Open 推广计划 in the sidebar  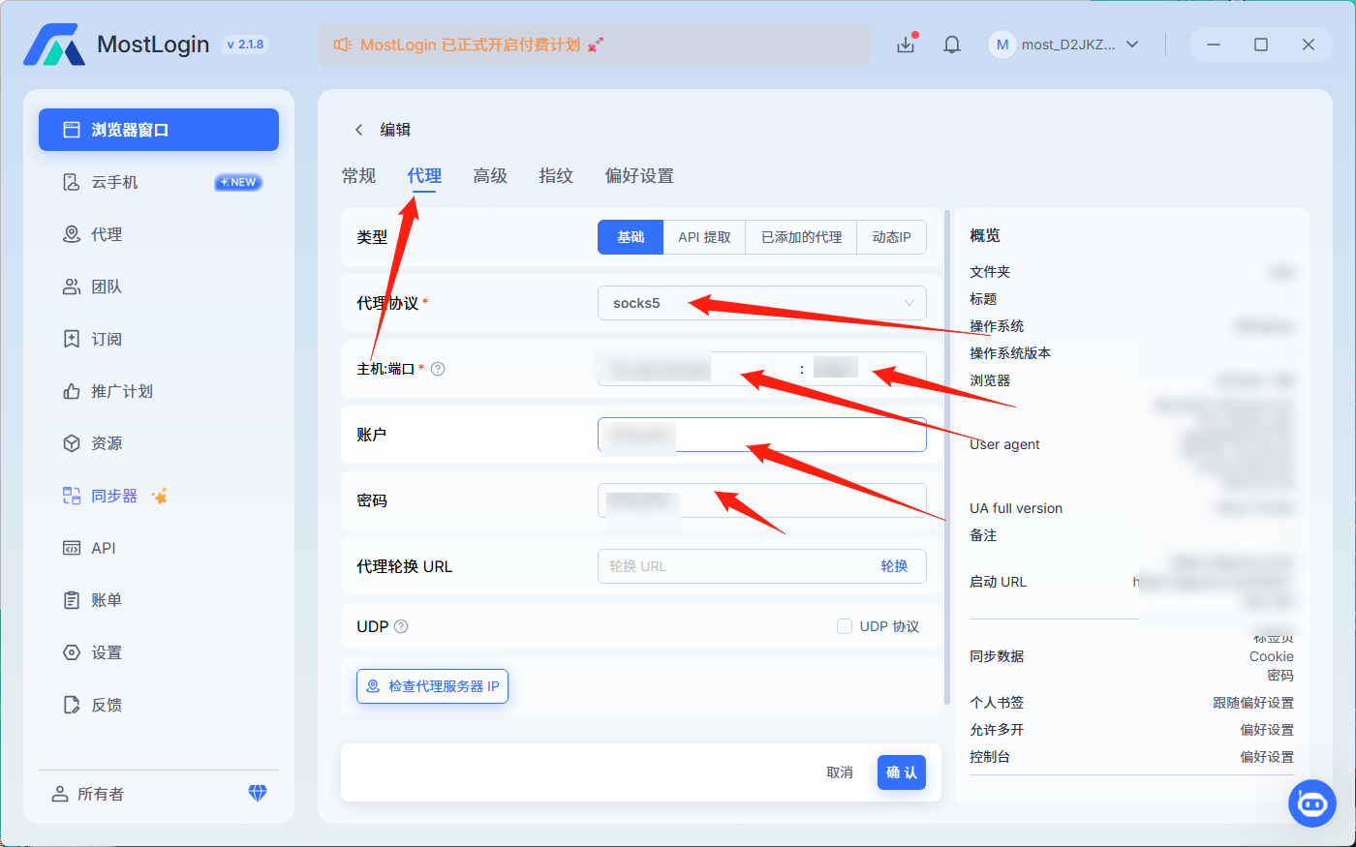(159, 391)
